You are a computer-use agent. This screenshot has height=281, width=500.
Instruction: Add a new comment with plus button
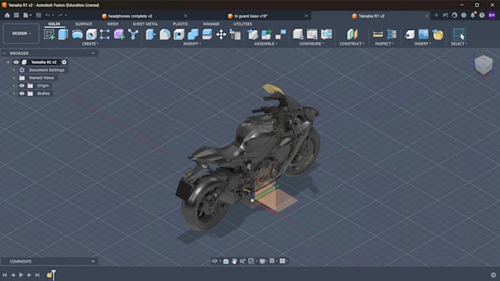click(93, 261)
